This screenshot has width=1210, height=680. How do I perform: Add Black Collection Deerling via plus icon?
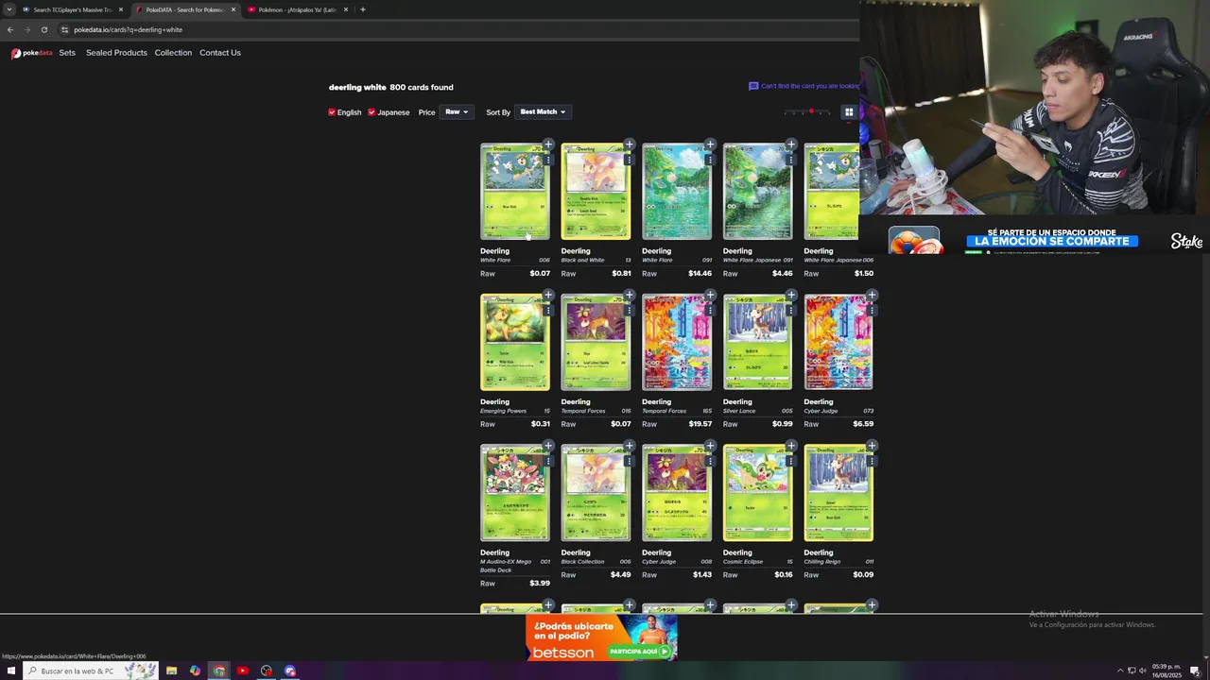[629, 445]
